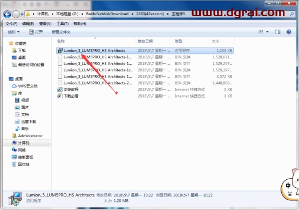Select 库 libraries in navigation pane
The image size is (299, 210).
click(17, 93)
